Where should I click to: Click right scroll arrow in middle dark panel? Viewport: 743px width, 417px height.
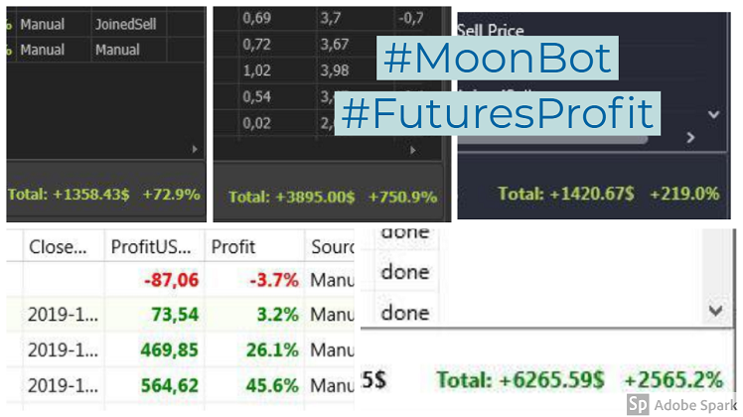tap(413, 150)
